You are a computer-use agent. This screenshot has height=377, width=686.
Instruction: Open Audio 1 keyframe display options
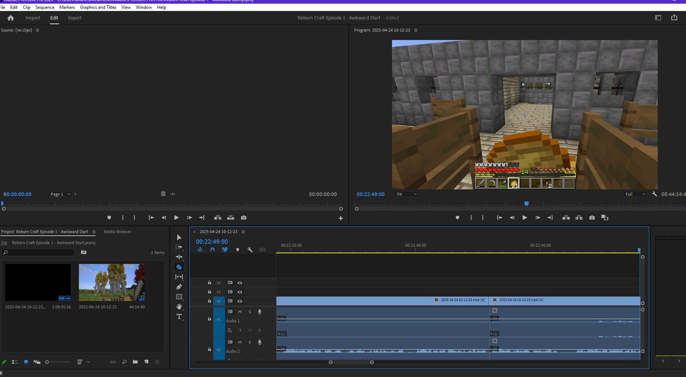[x=230, y=330]
